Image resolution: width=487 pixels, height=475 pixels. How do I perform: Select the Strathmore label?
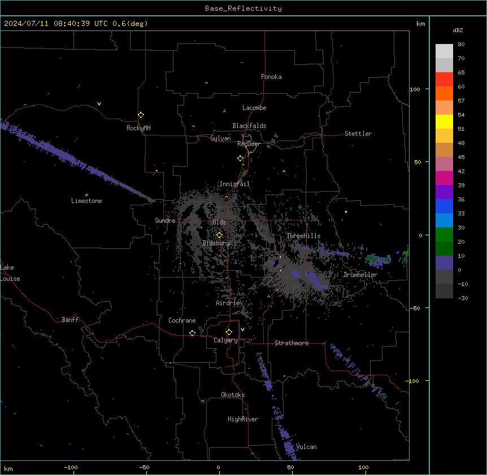(x=292, y=343)
